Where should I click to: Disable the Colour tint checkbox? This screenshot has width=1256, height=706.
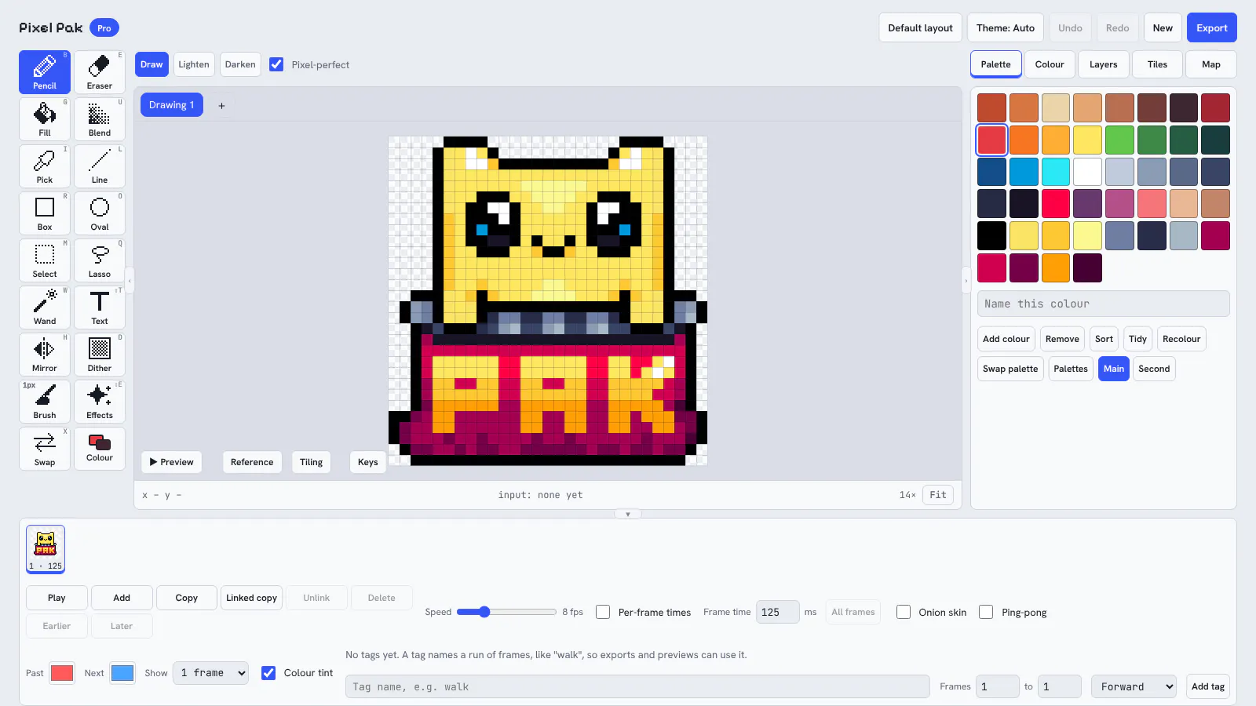tap(268, 673)
